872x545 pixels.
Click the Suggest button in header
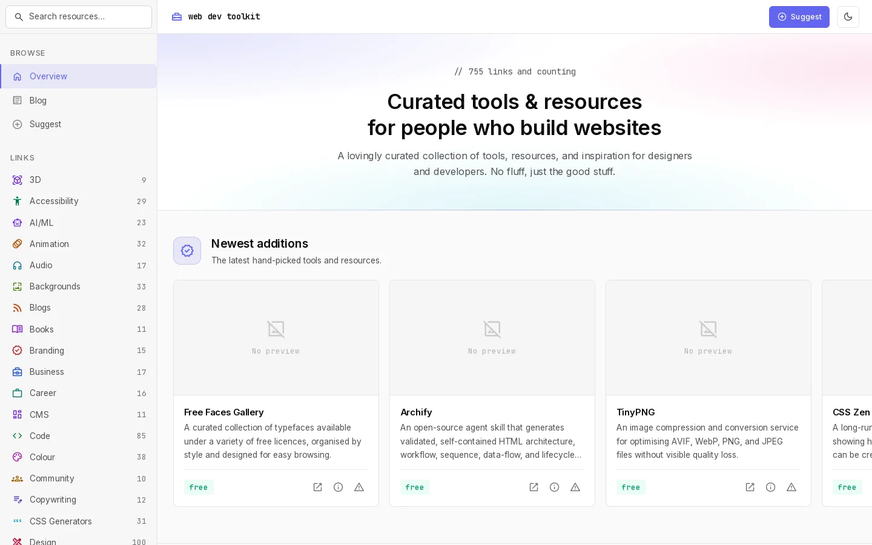pyautogui.click(x=799, y=17)
